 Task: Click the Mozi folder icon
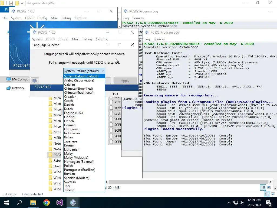pyautogui.click(x=50, y=132)
